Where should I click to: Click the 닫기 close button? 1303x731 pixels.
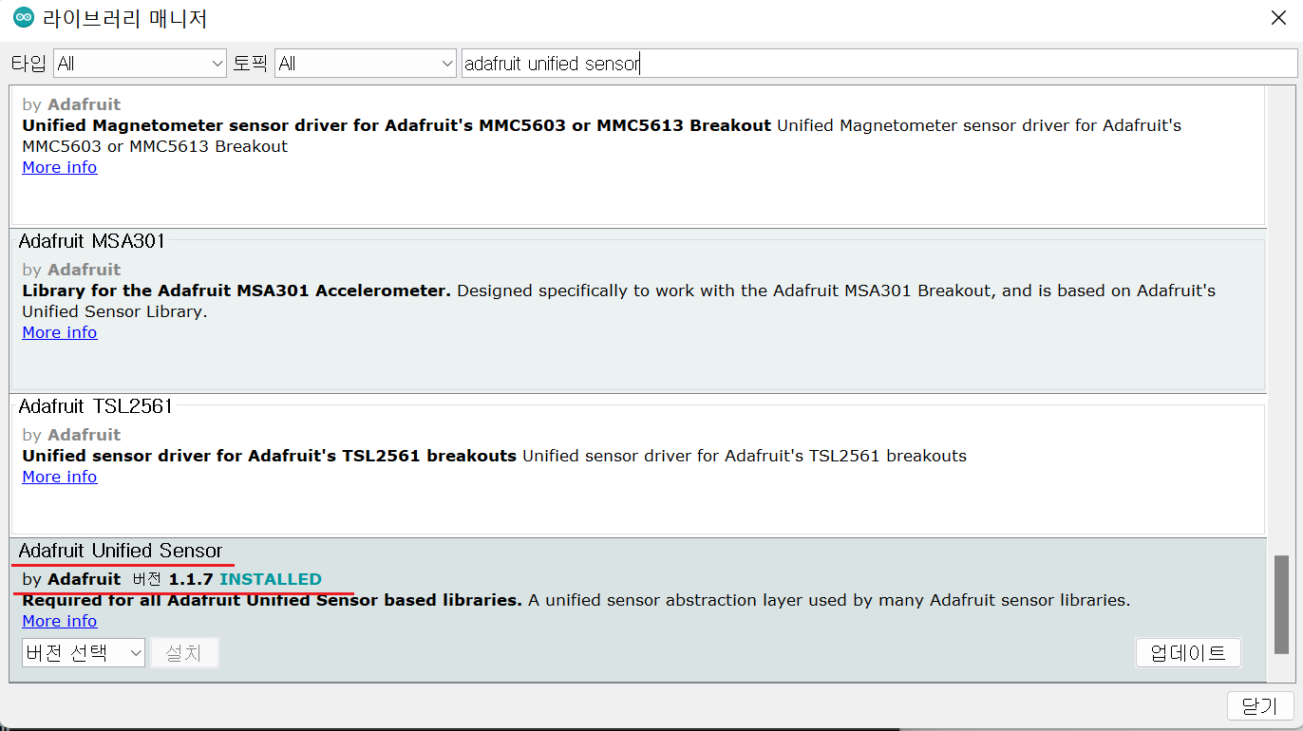[1260, 705]
